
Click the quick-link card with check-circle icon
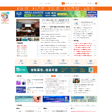click(21, 62)
